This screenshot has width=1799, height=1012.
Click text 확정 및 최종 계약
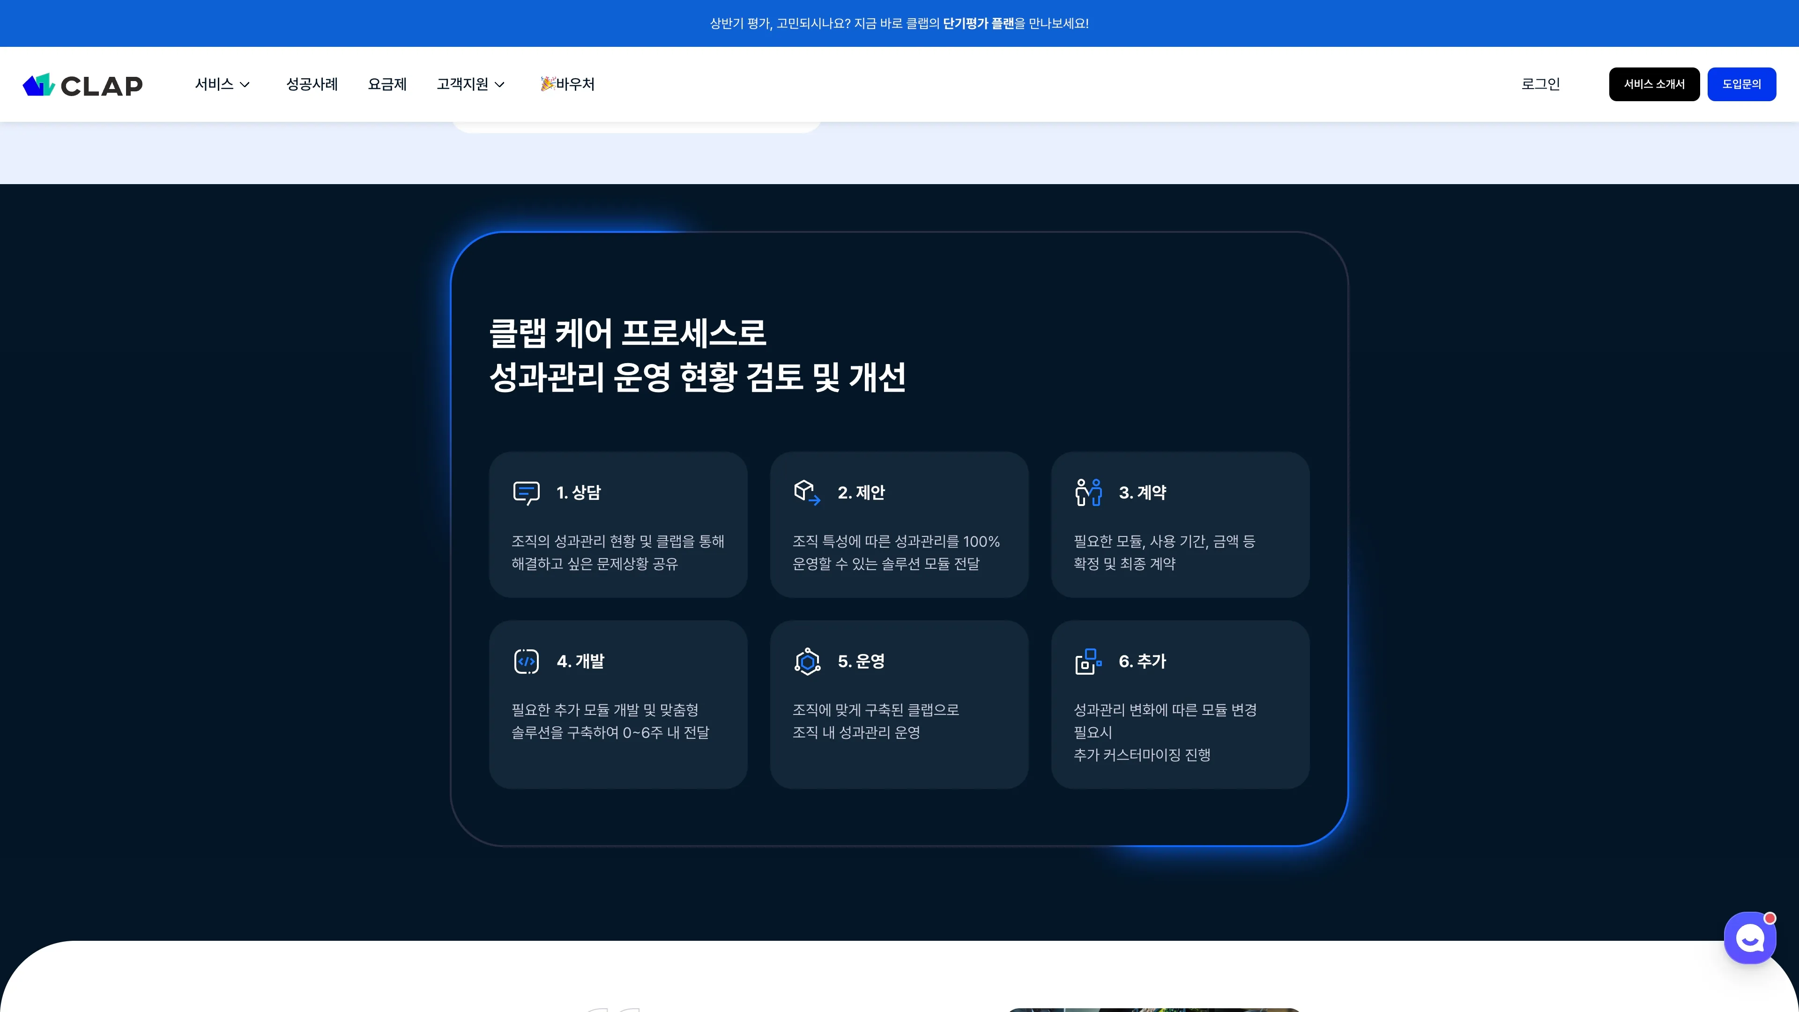1124,564
